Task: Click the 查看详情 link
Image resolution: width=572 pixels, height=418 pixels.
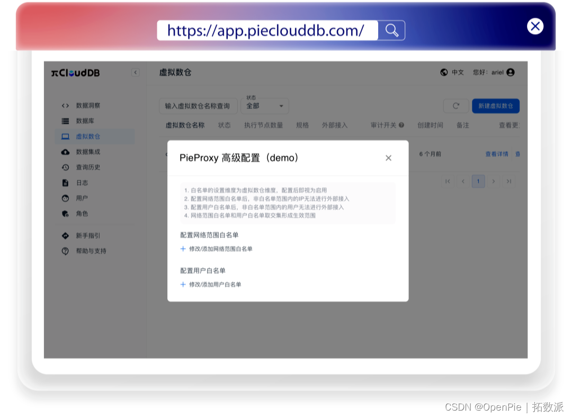Action: 496,154
